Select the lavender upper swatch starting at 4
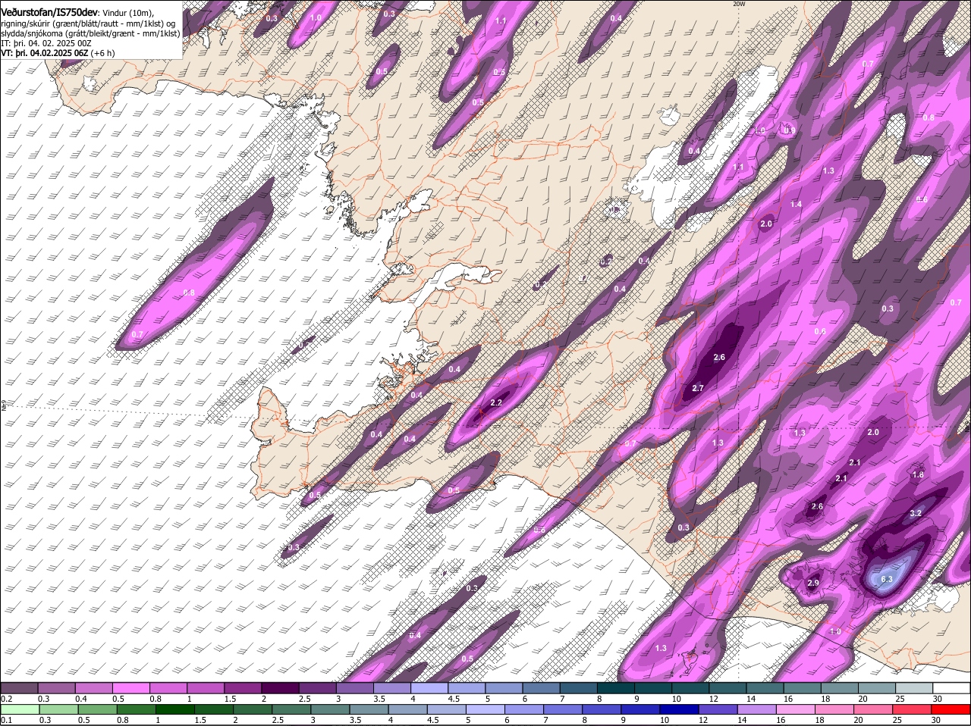971x726 pixels. coord(429,687)
